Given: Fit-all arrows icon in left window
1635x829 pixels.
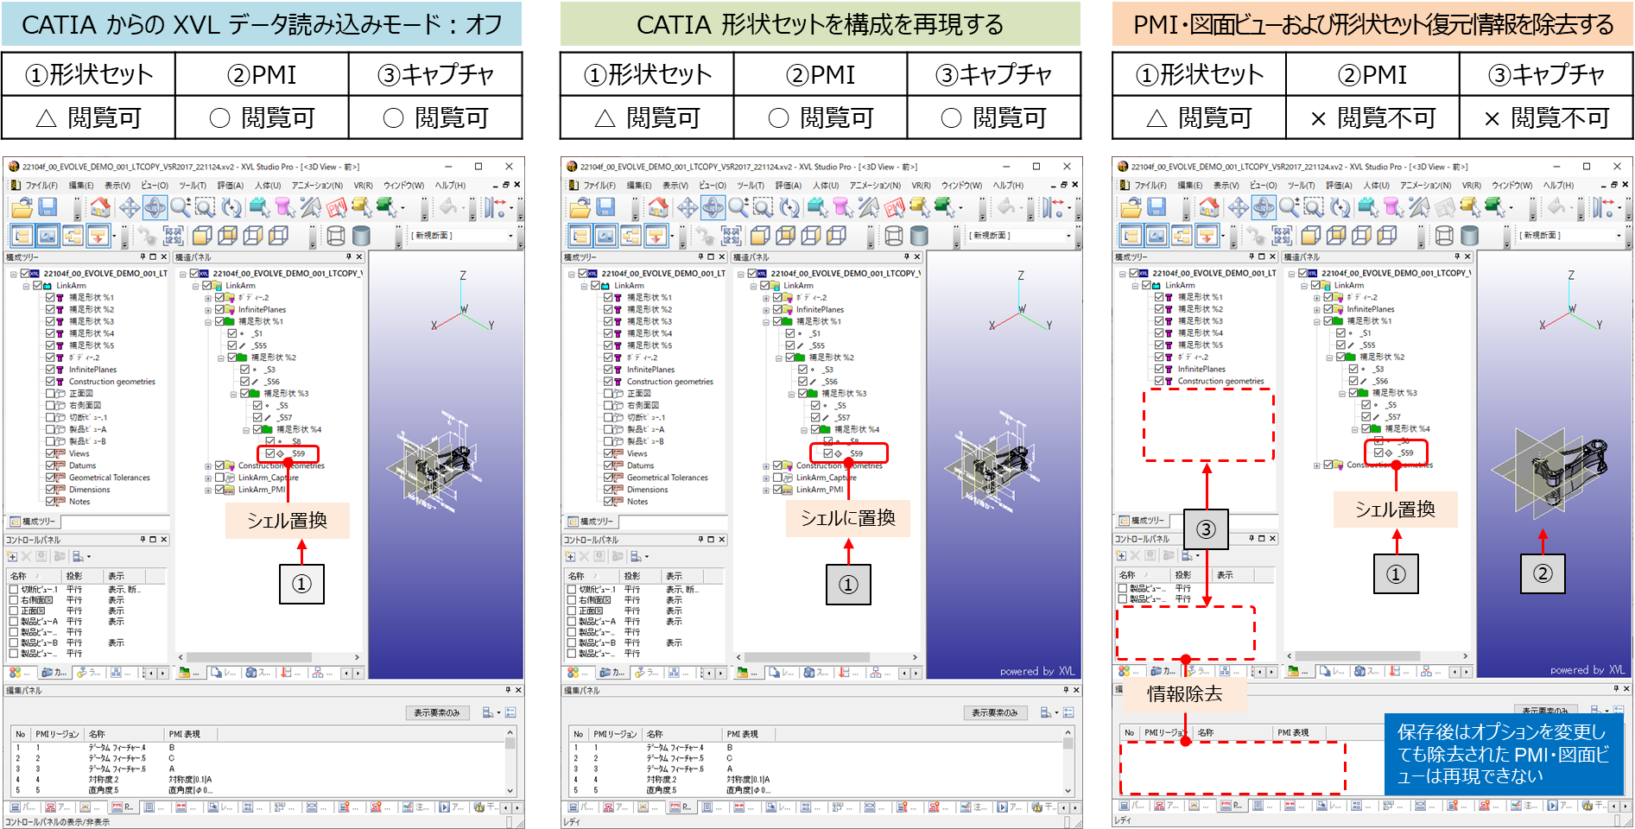Looking at the screenshot, I should pyautogui.click(x=174, y=236).
